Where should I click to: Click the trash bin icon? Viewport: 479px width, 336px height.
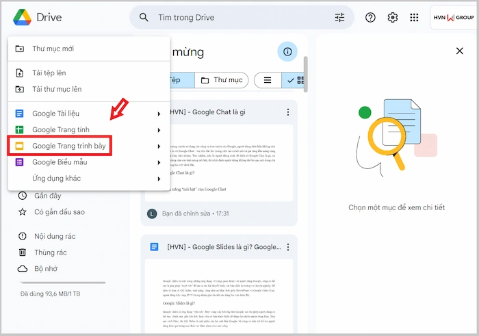pyautogui.click(x=23, y=253)
